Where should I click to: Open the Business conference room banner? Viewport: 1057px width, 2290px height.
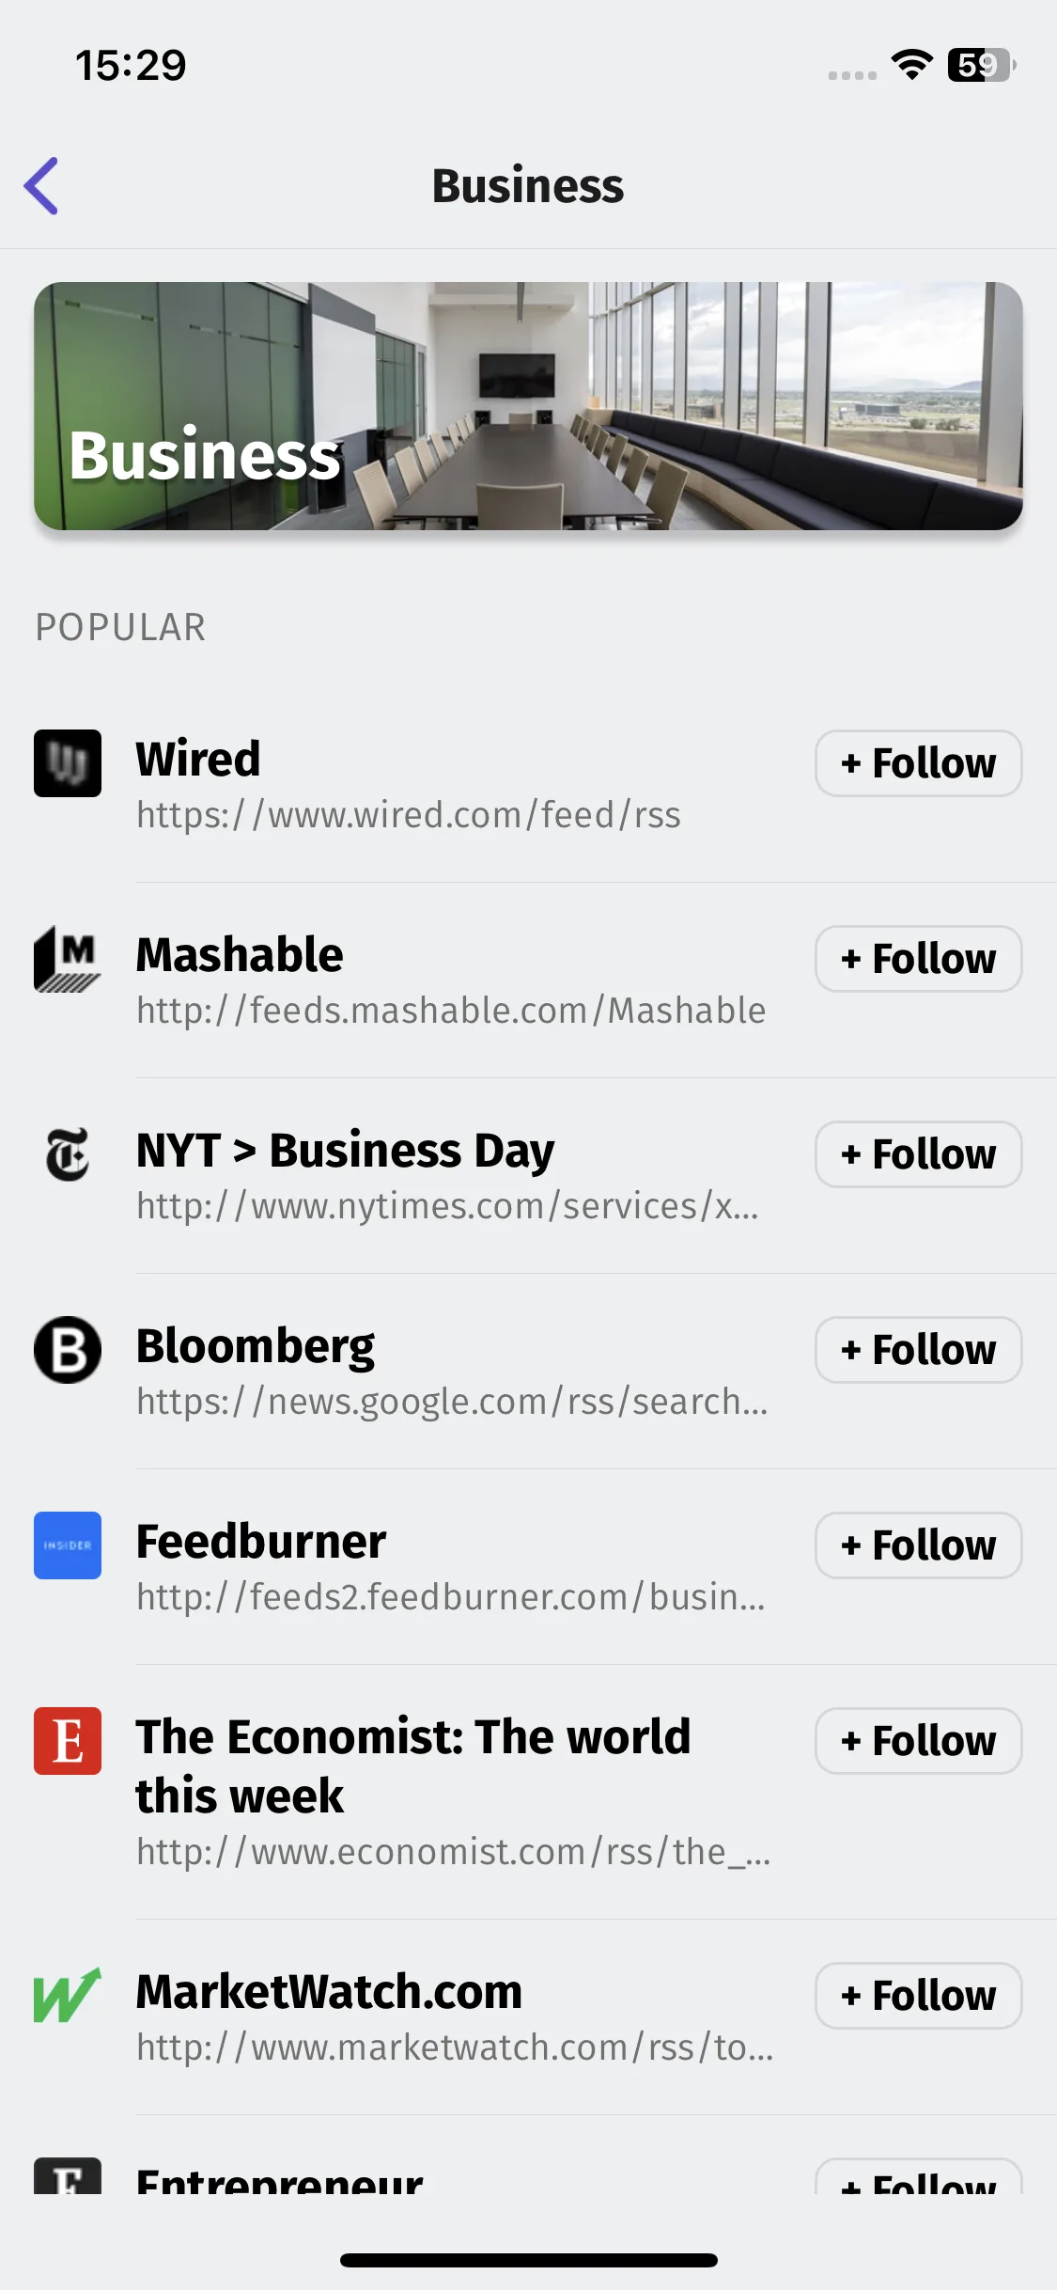click(528, 406)
